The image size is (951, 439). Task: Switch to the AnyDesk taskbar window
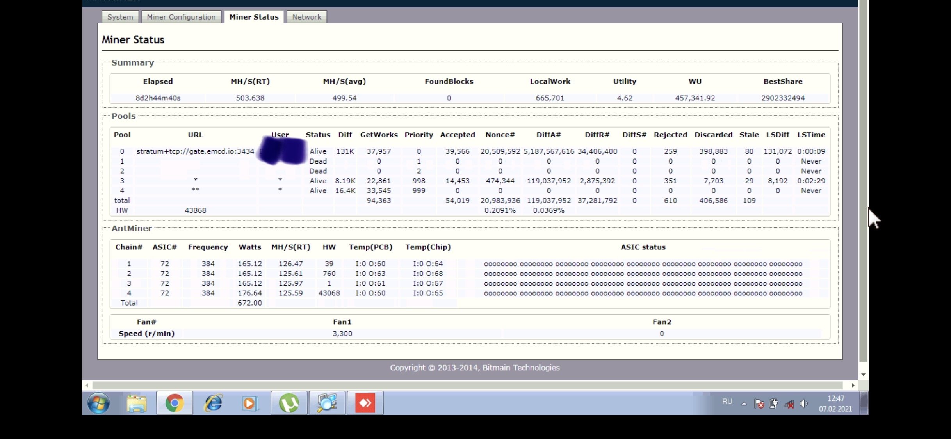tap(365, 403)
